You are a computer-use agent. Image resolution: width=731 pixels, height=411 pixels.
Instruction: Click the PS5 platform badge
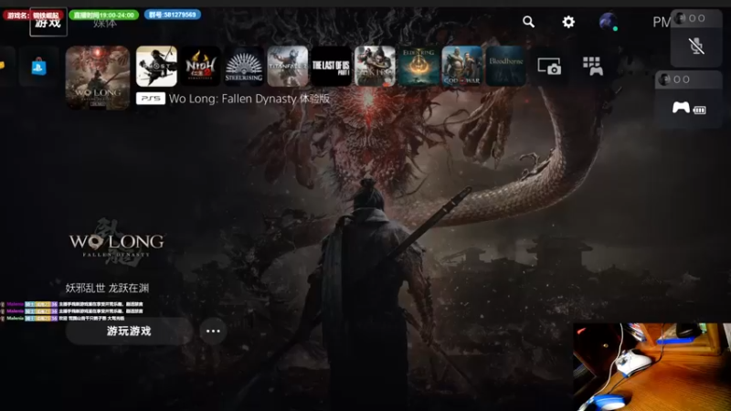point(151,99)
